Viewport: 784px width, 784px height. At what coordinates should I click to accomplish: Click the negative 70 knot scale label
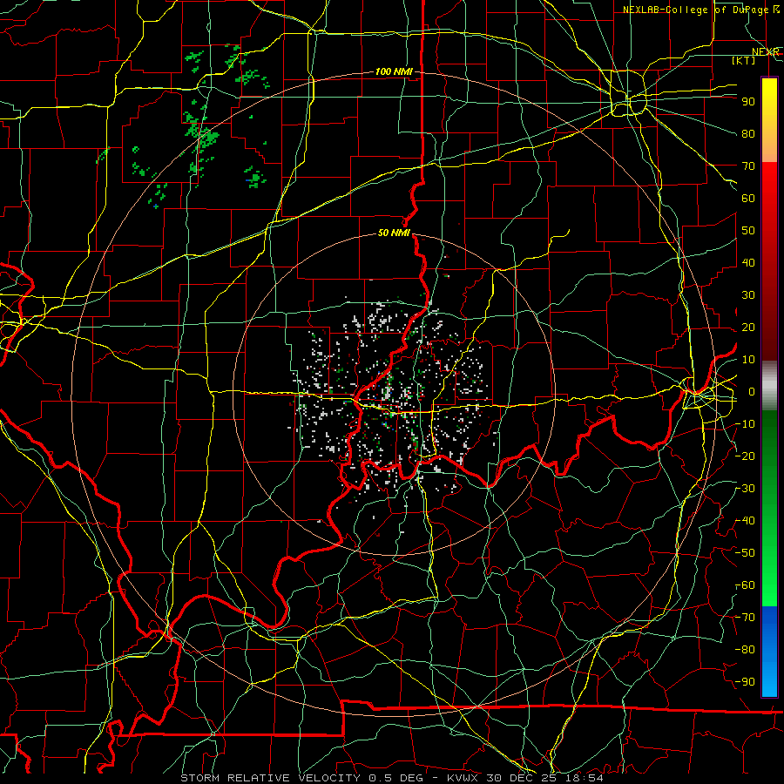(745, 617)
